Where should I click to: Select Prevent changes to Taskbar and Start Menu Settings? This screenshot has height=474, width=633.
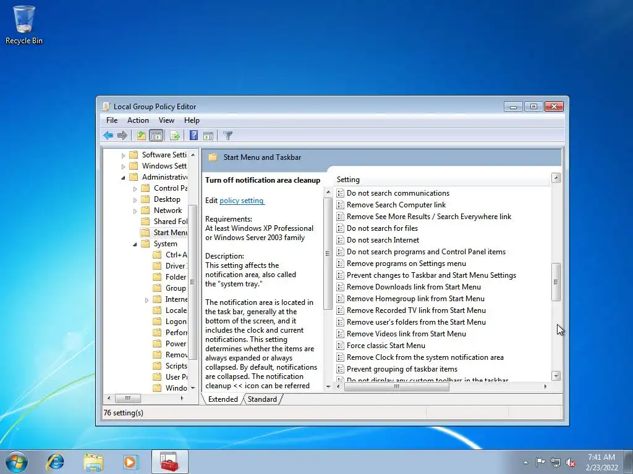(x=431, y=275)
